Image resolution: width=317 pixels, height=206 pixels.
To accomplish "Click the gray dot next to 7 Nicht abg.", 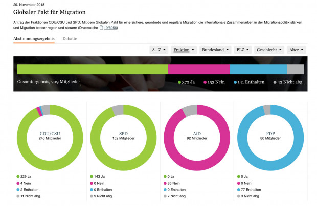I will (x=165, y=196).
